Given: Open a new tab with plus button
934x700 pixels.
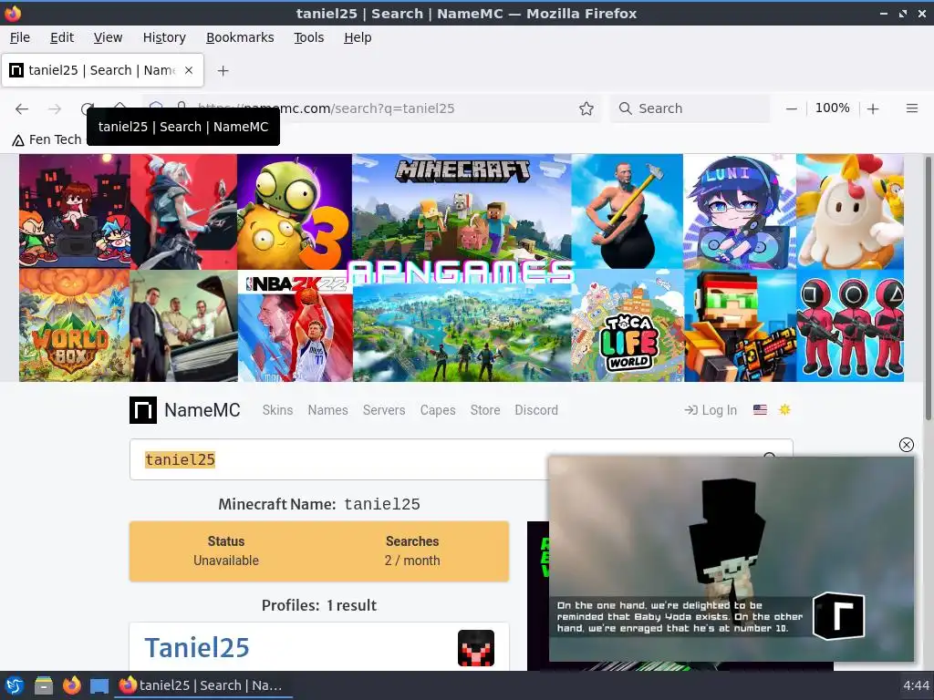Looking at the screenshot, I should click(x=223, y=70).
